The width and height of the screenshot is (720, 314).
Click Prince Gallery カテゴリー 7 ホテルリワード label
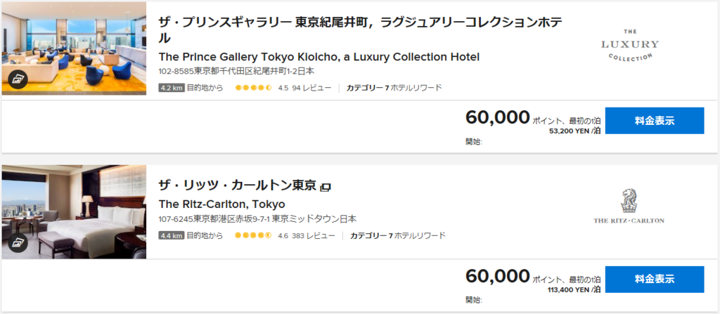tap(394, 89)
